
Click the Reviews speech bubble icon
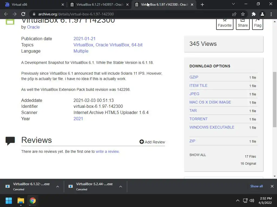click(10, 141)
